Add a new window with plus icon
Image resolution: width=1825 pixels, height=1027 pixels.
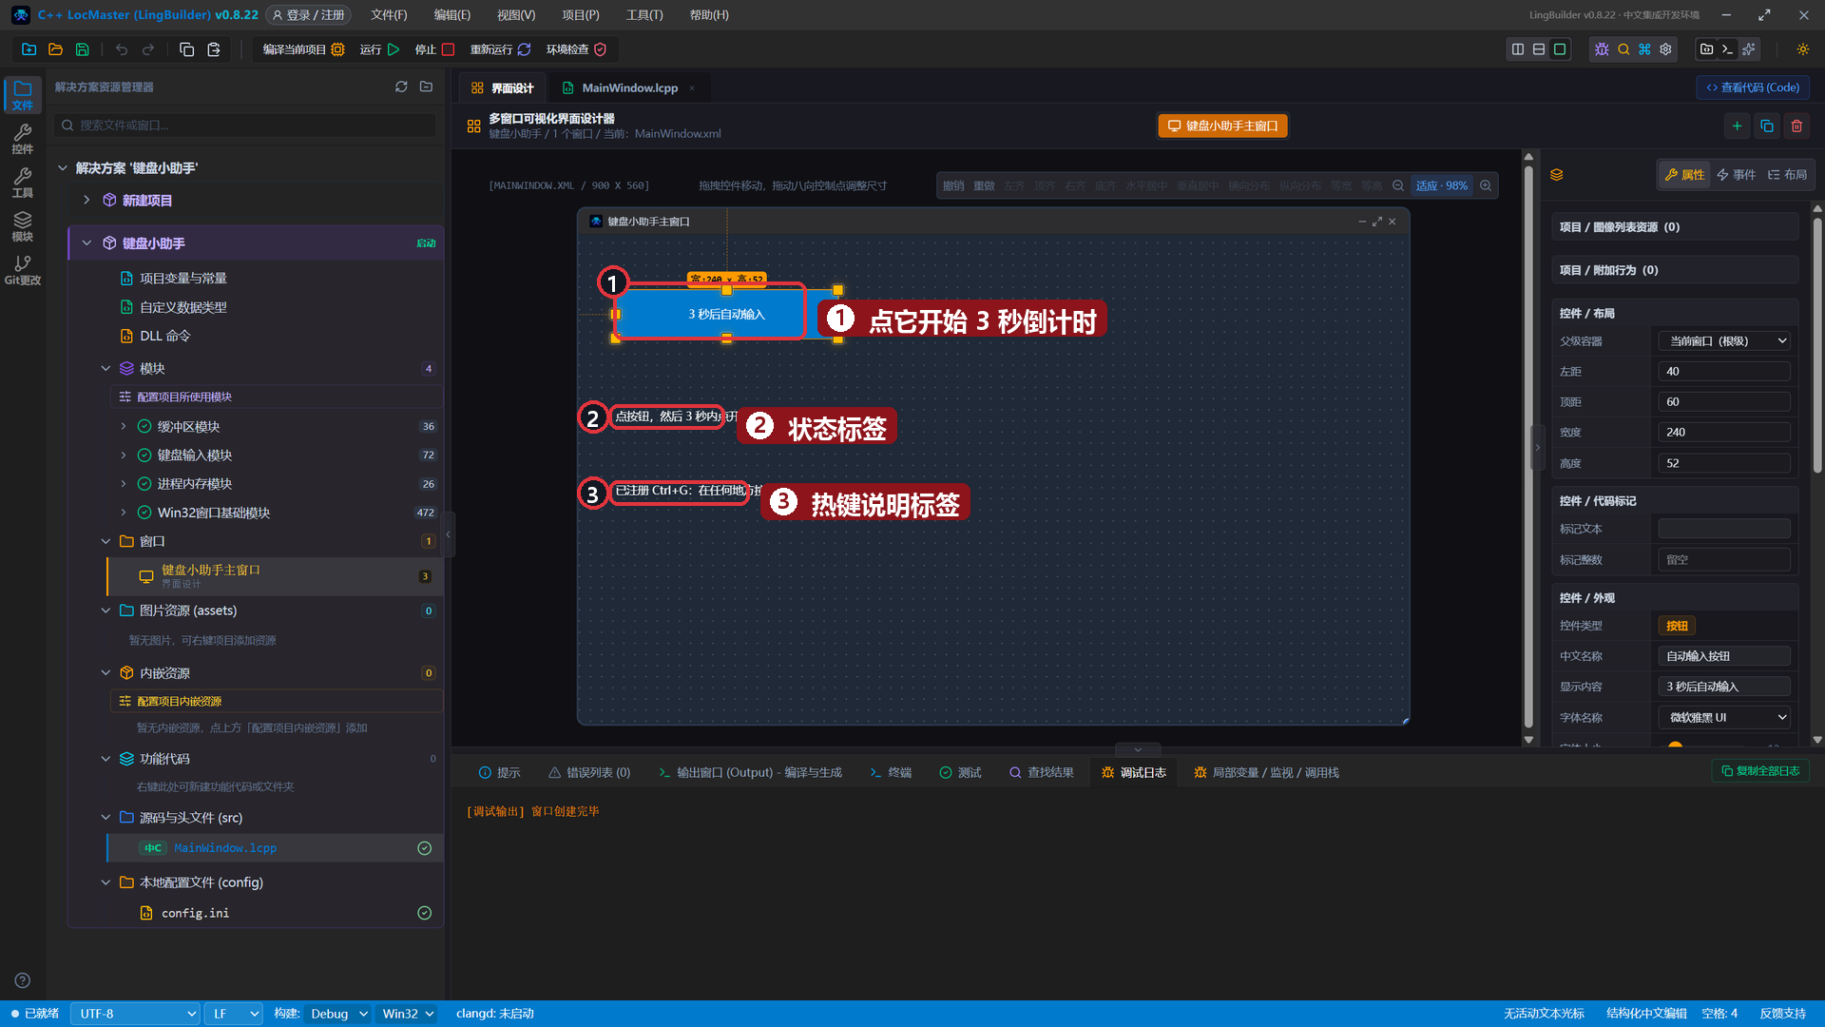pos(1737,126)
